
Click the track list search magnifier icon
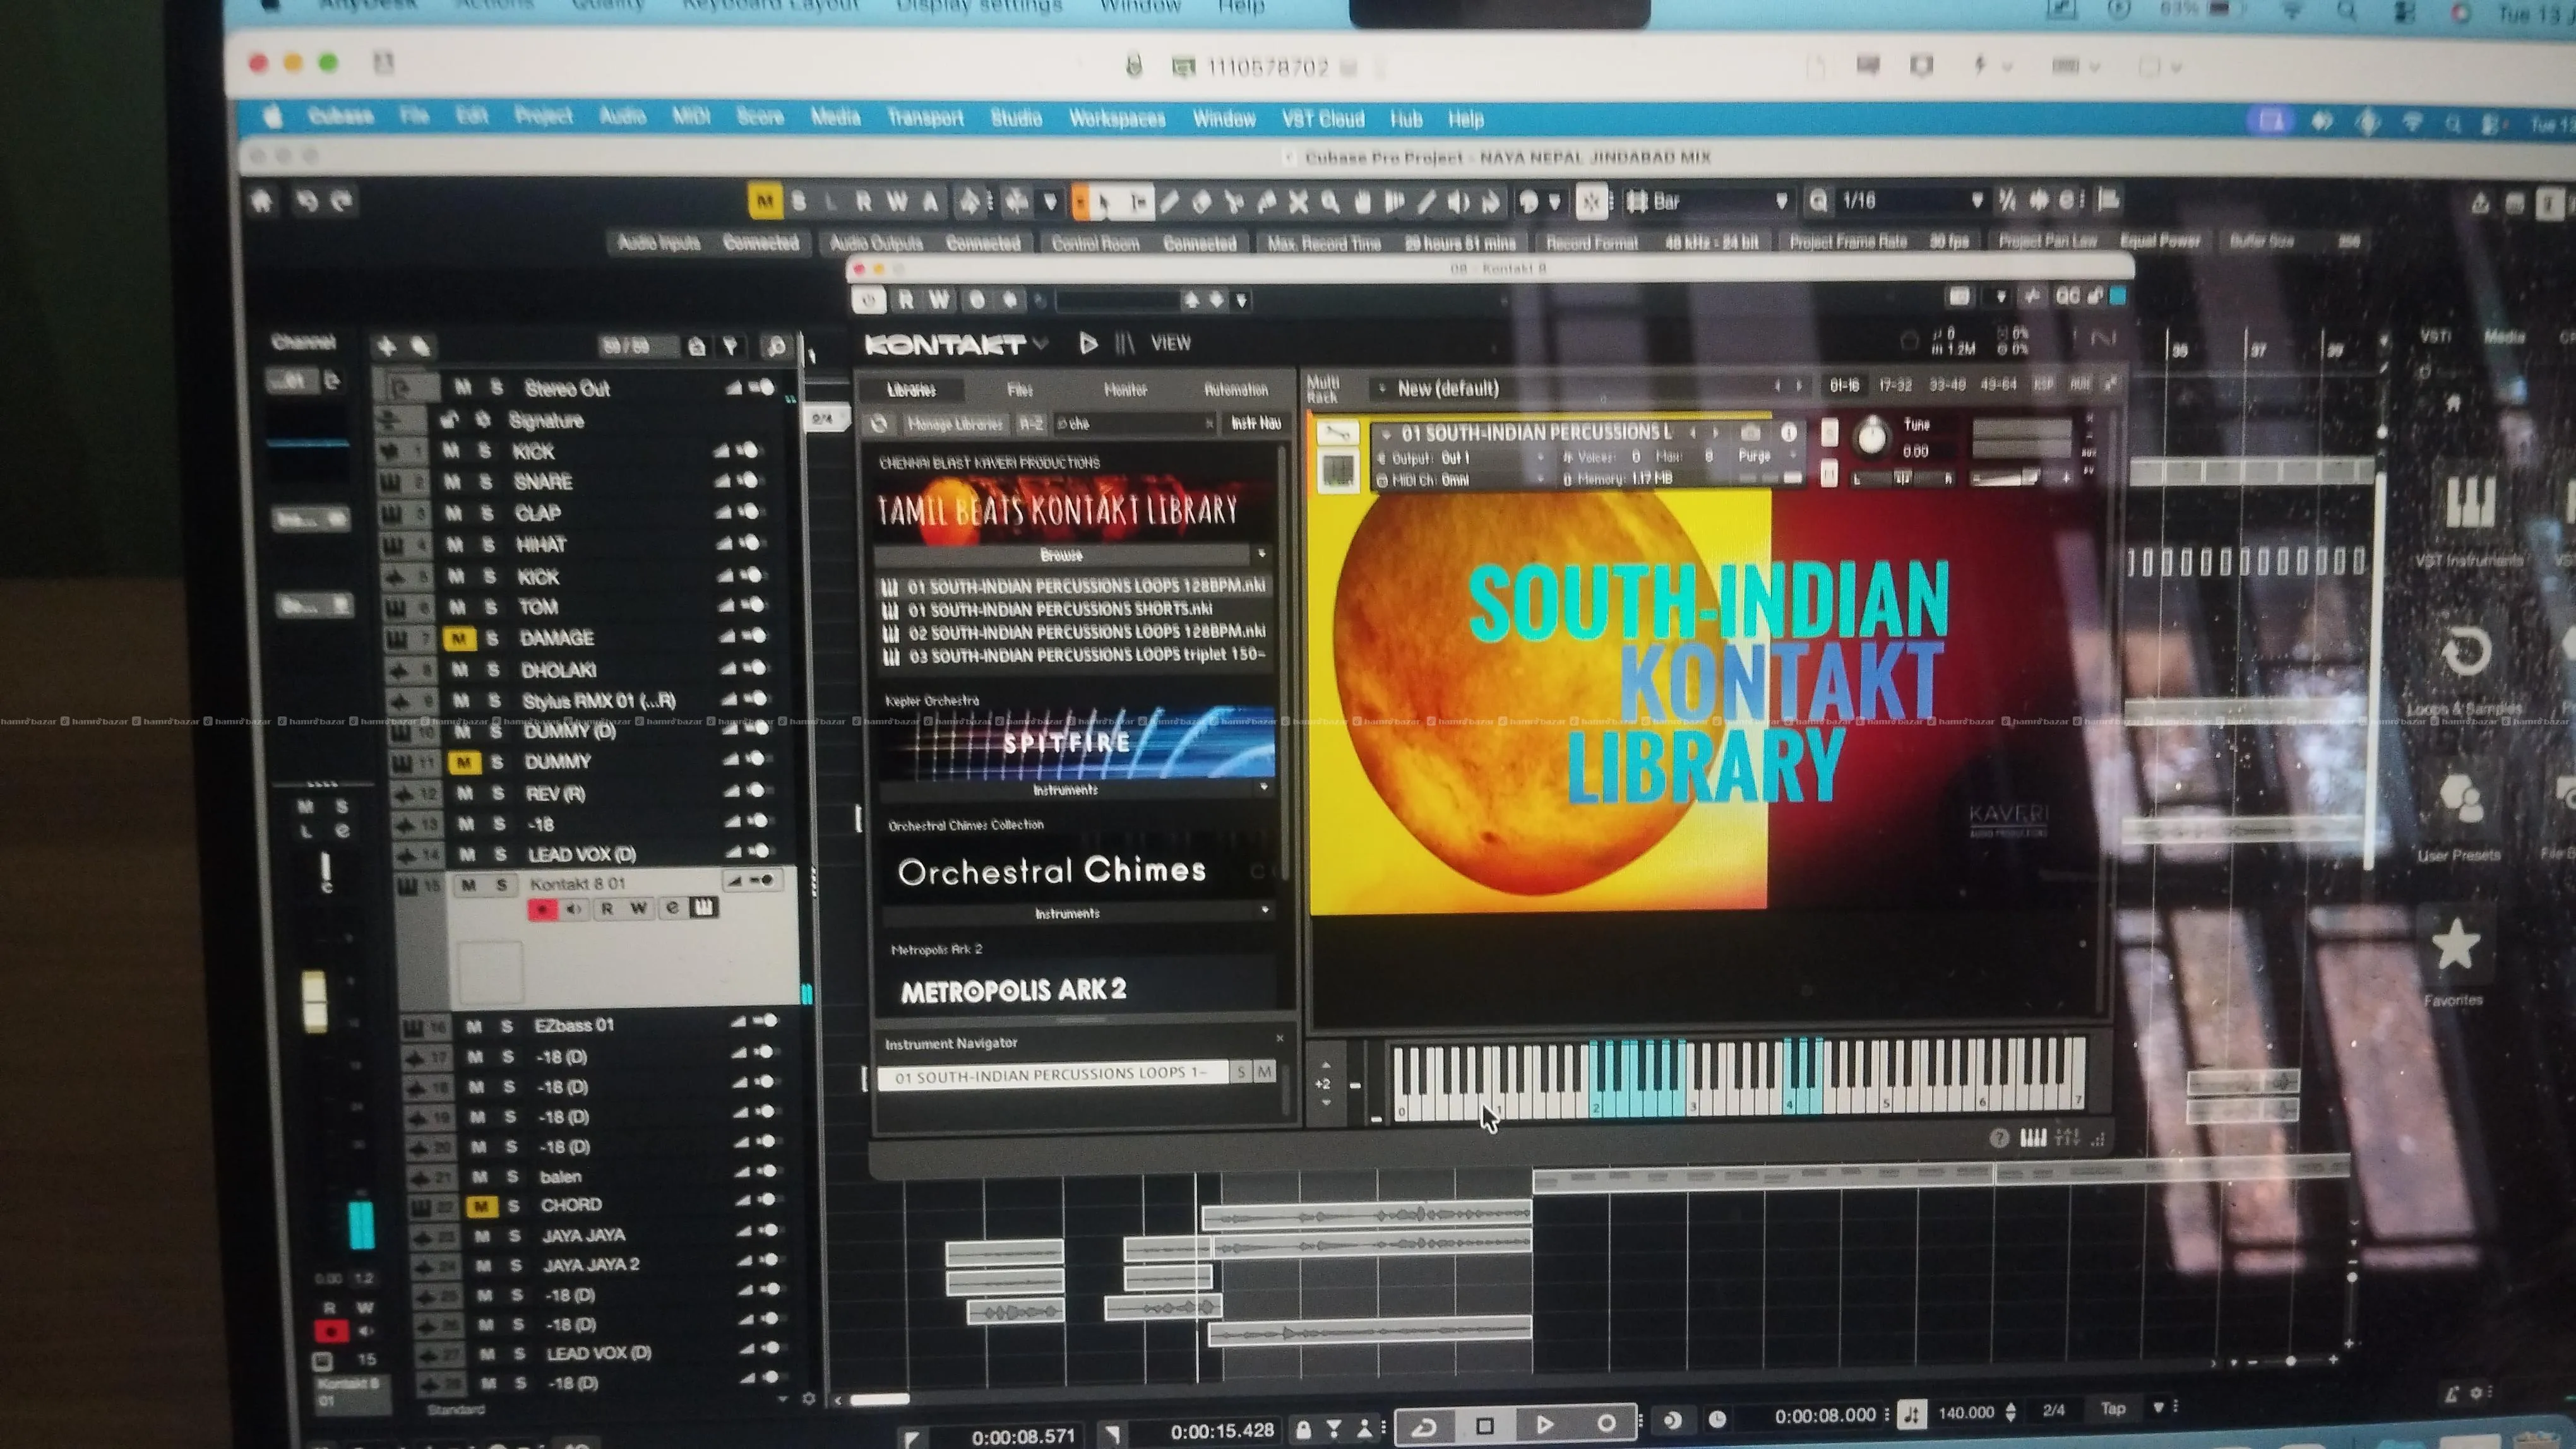[776, 346]
